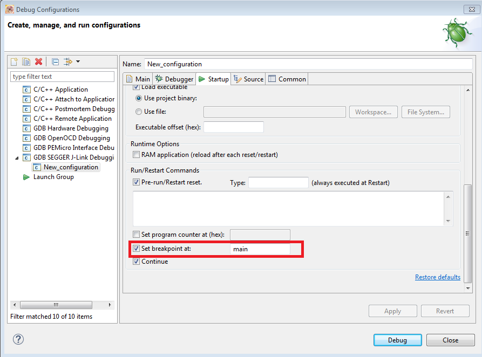Image resolution: width=482 pixels, height=357 pixels.
Task: Enable Set program counter at checkbox
Action: coord(136,235)
